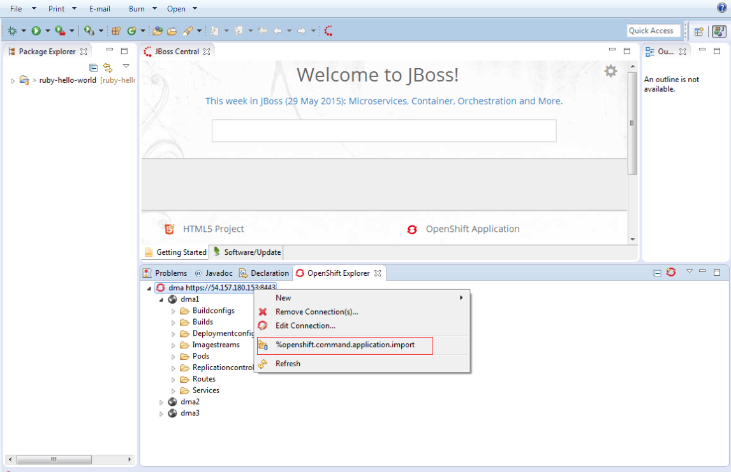Click the Back navigation arrow
This screenshot has height=472, width=731.
point(277,31)
